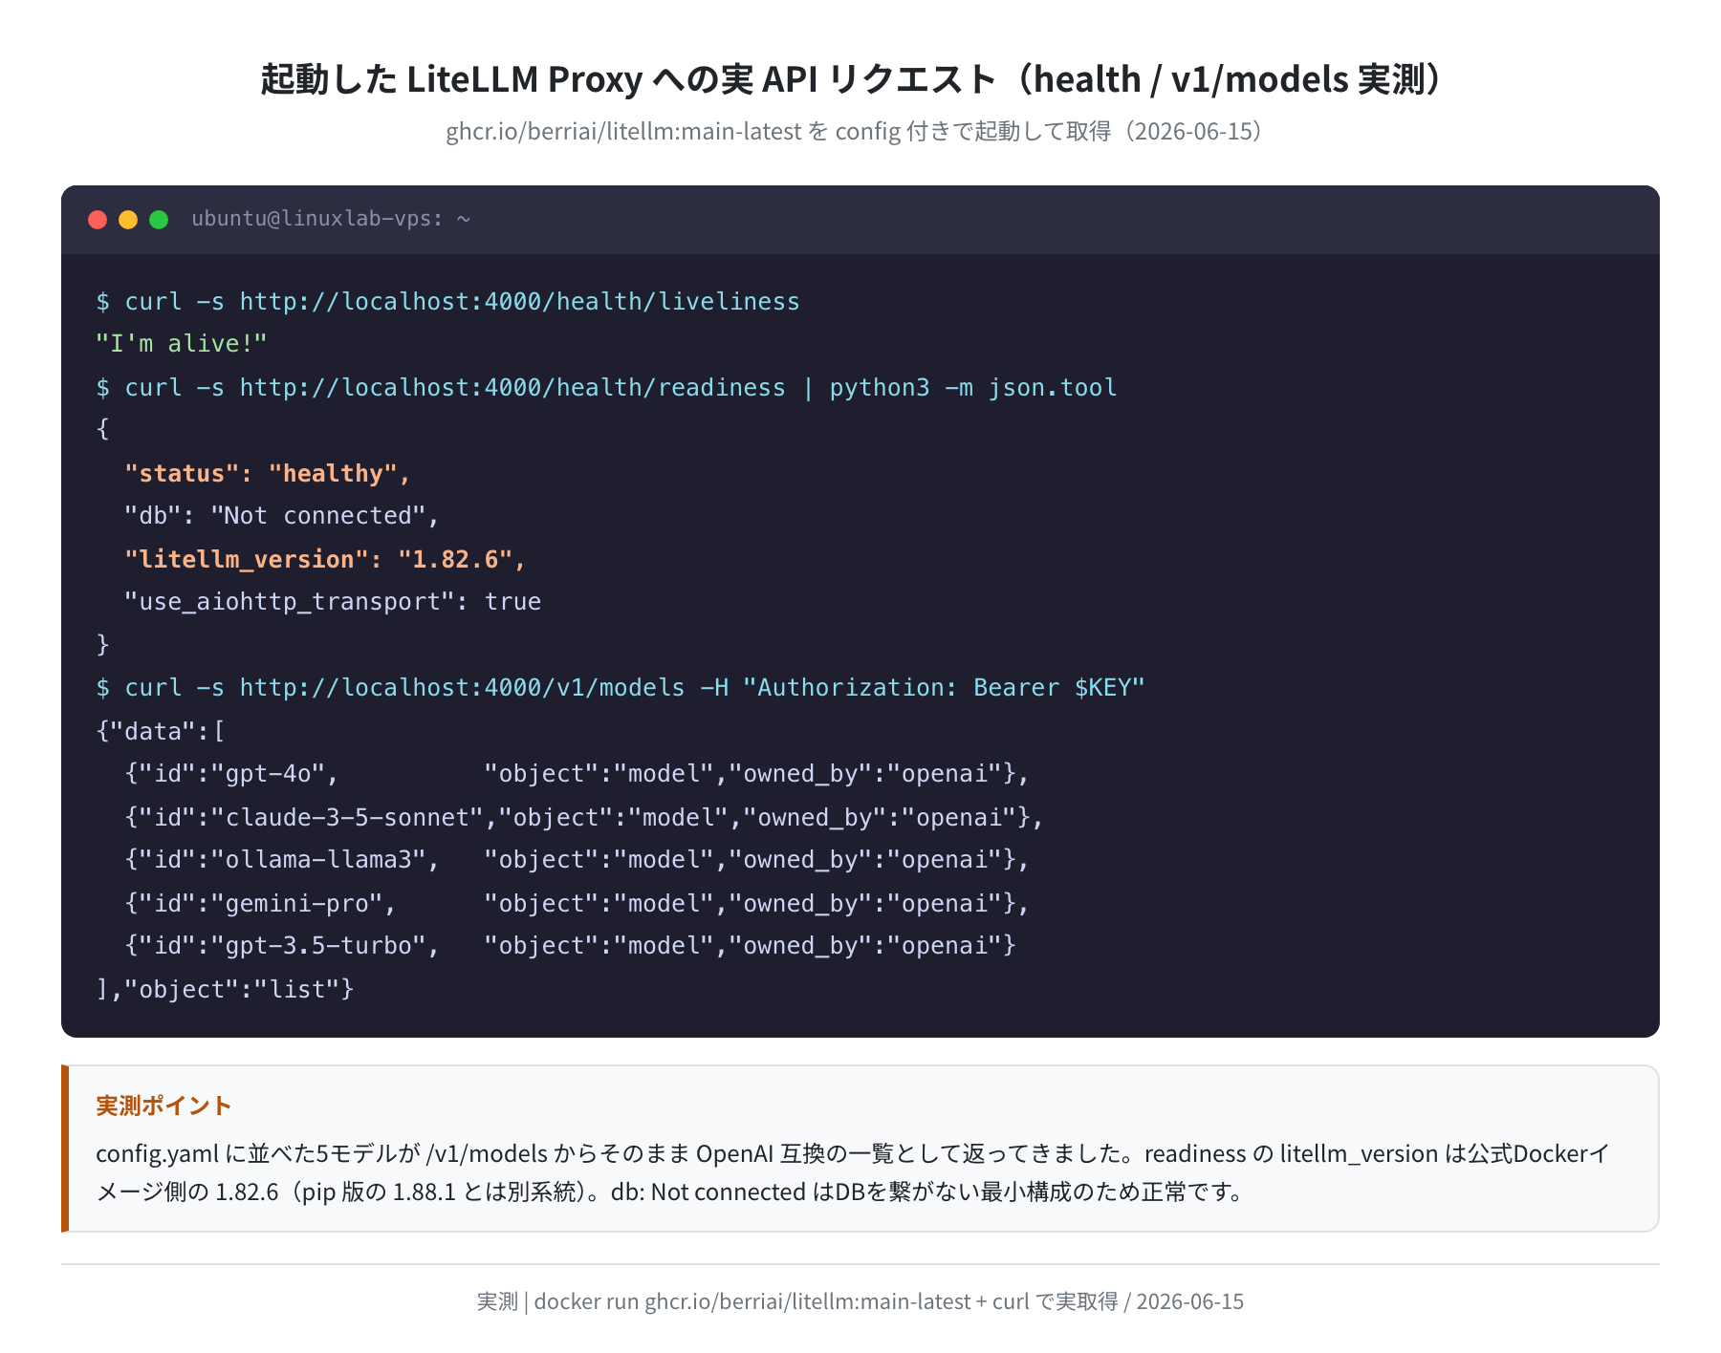Viewport: 1721px width, 1353px height.
Task: Click the footer docker run caption
Action: (x=860, y=1301)
